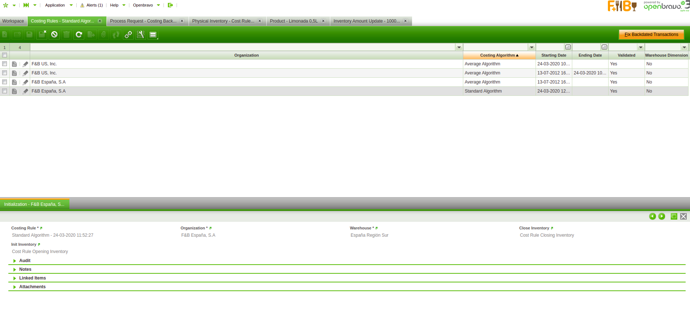690x314 pixels.
Task: Click Insert Row in grid toolbar icon
Action: [17, 34]
